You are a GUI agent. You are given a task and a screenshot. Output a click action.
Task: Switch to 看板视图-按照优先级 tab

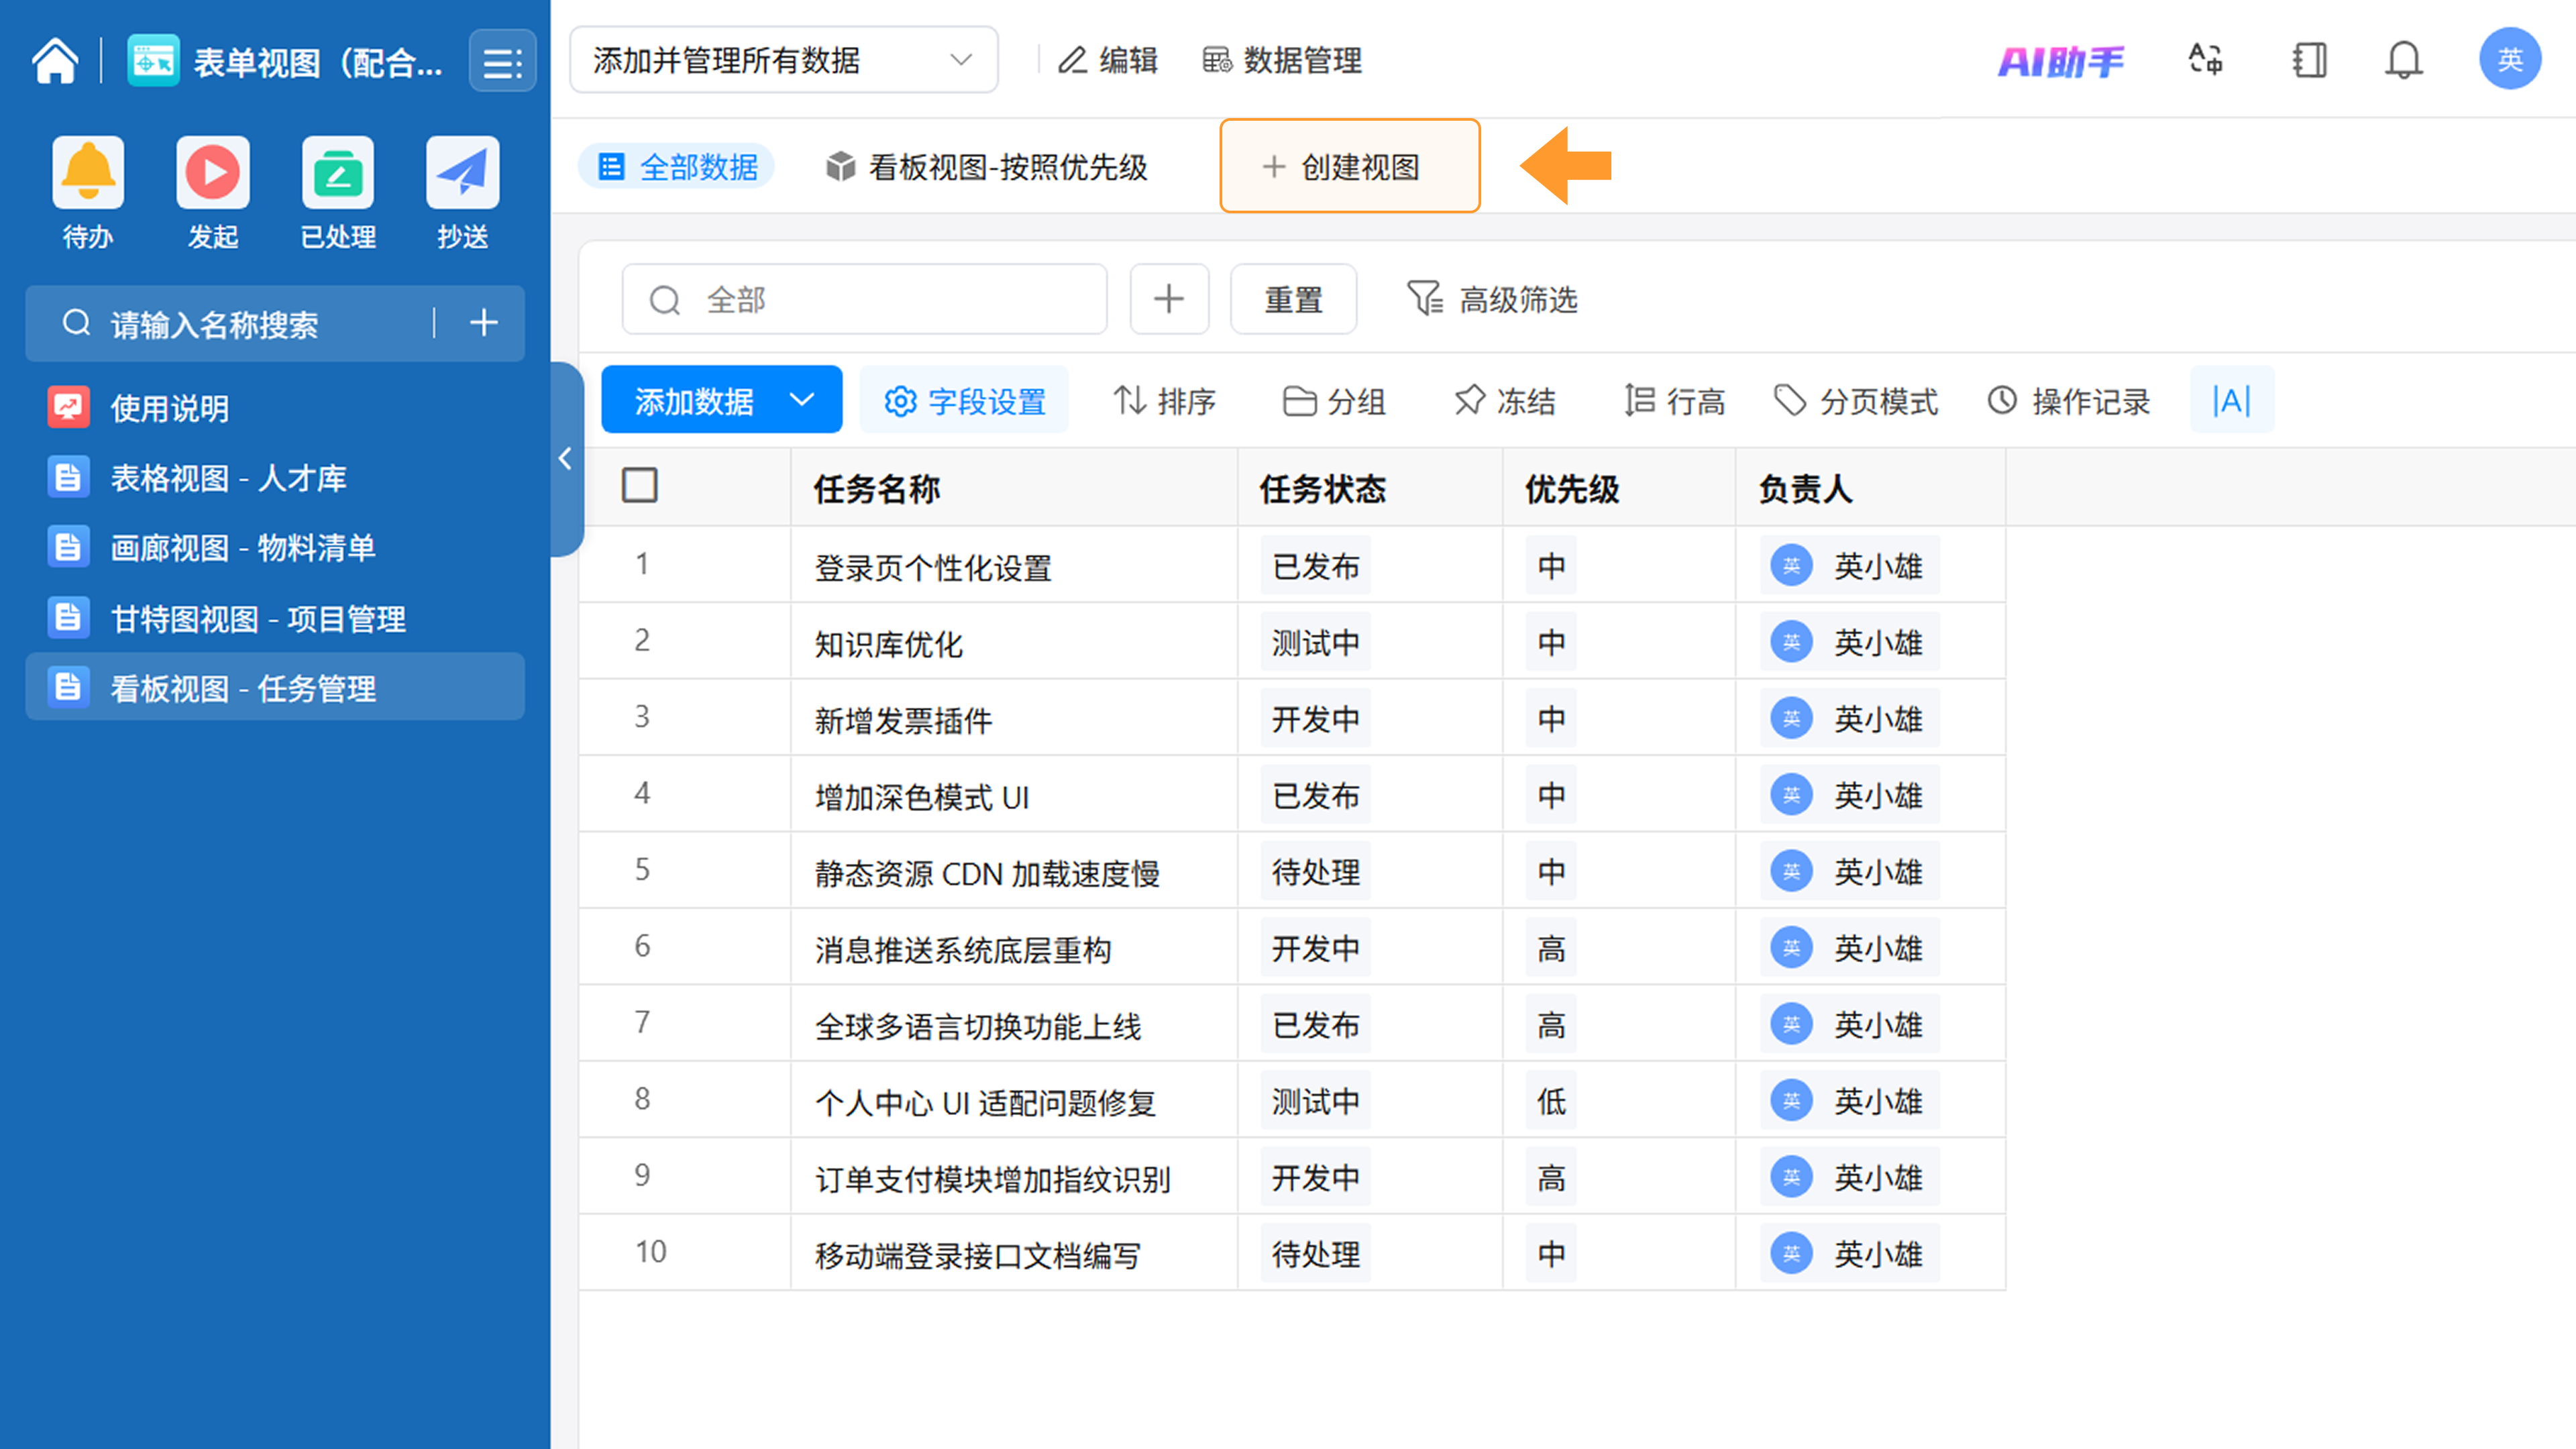(987, 167)
